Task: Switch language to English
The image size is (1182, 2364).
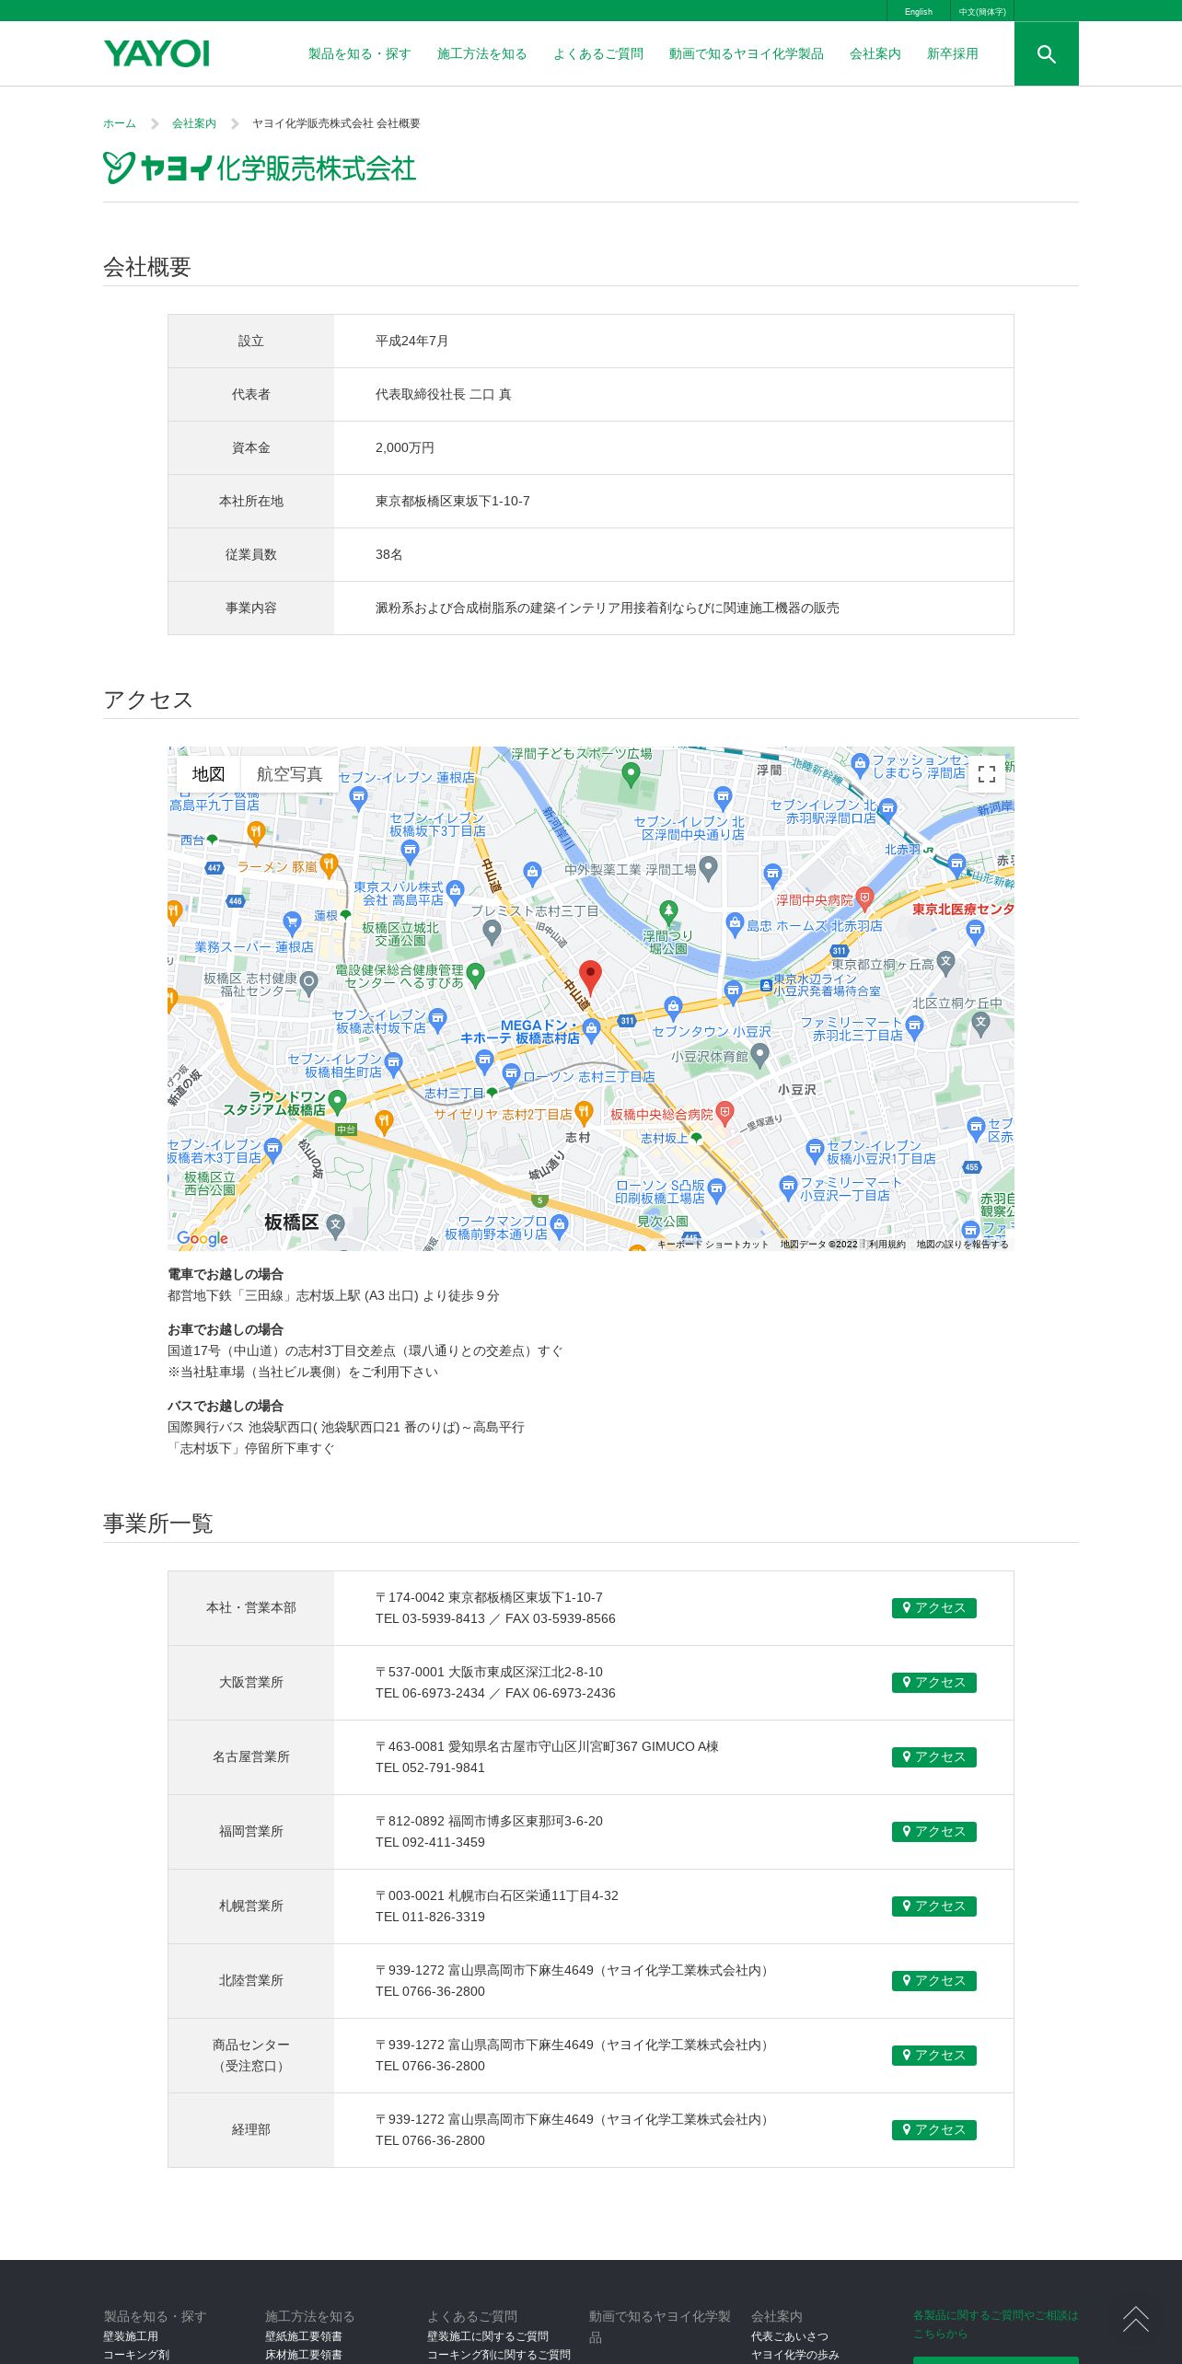Action: [x=919, y=12]
